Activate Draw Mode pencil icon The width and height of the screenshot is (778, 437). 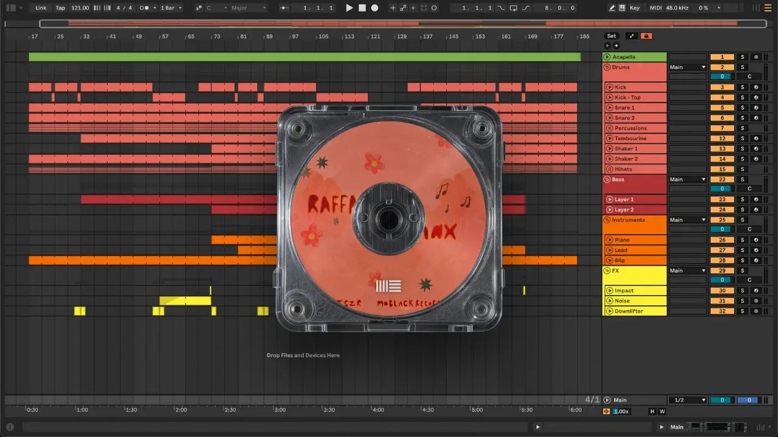coord(611,8)
